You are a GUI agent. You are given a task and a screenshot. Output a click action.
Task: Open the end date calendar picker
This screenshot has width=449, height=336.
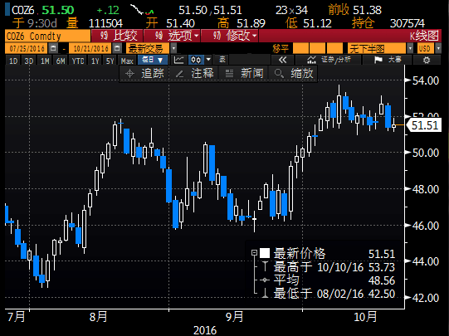pos(117,48)
